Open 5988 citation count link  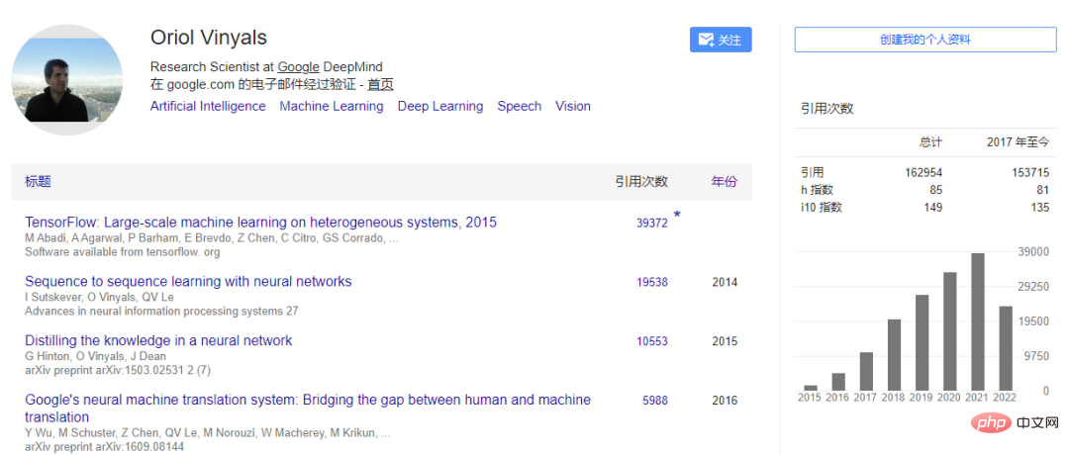(655, 401)
